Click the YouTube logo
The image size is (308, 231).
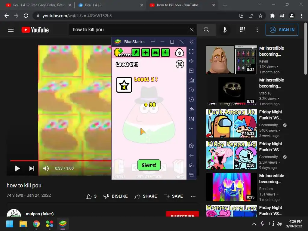tap(35, 30)
